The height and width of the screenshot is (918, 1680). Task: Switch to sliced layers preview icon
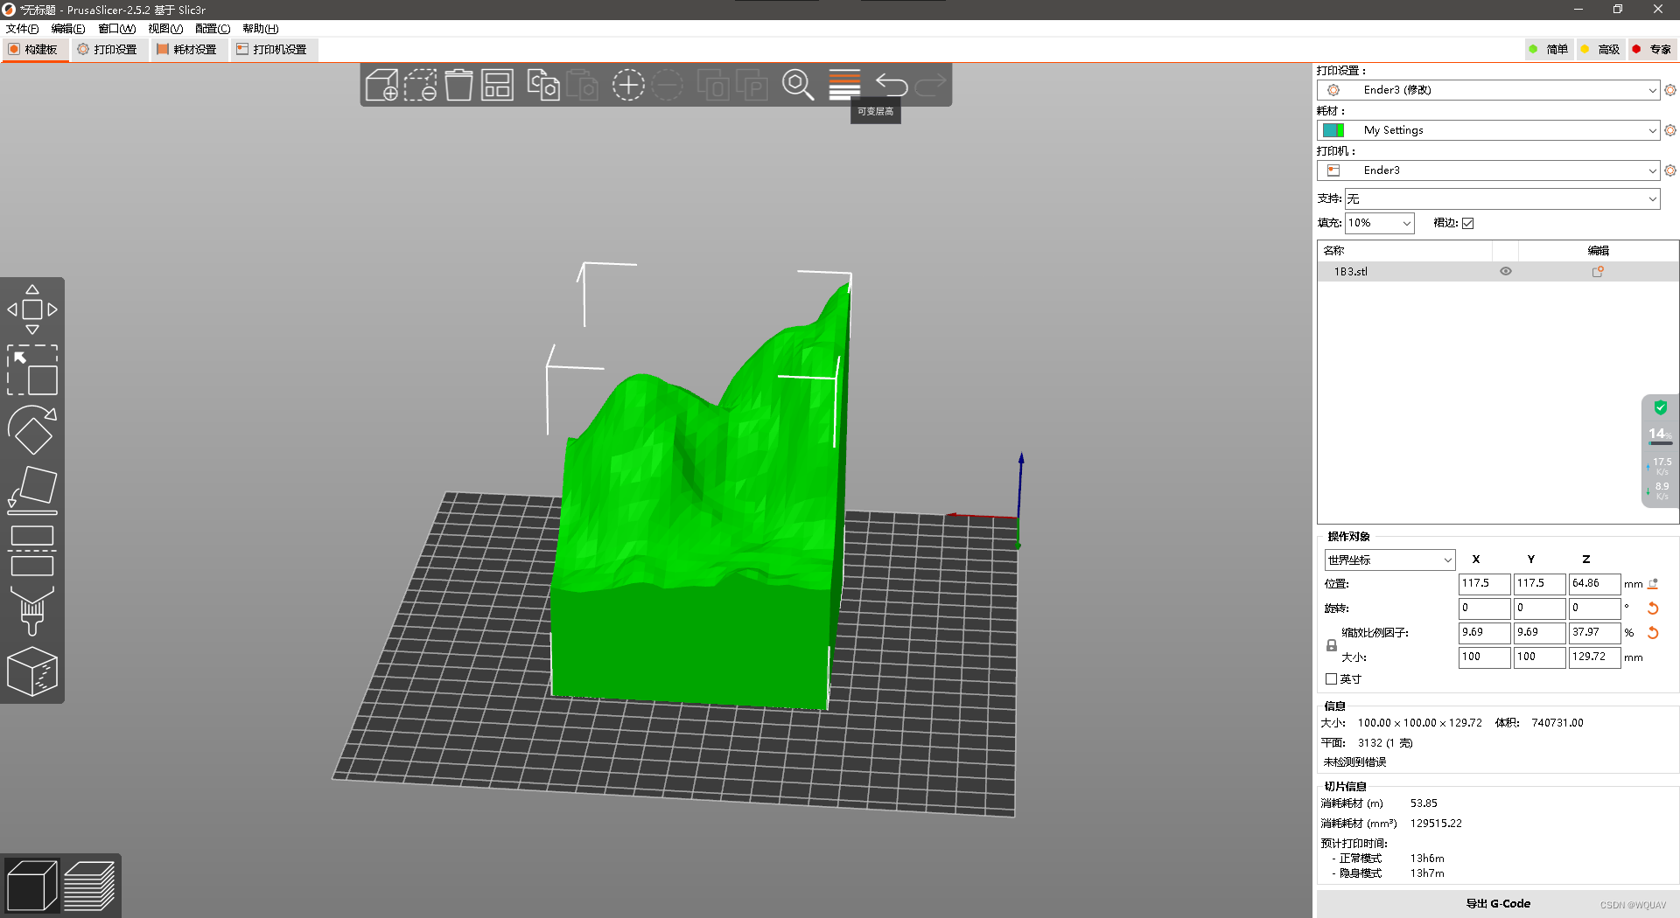[x=89, y=886]
